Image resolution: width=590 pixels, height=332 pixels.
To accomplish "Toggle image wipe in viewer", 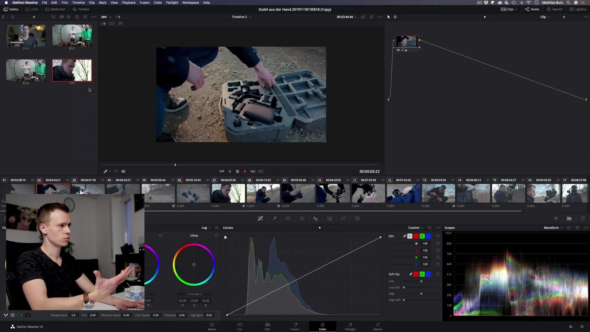I will [x=103, y=24].
